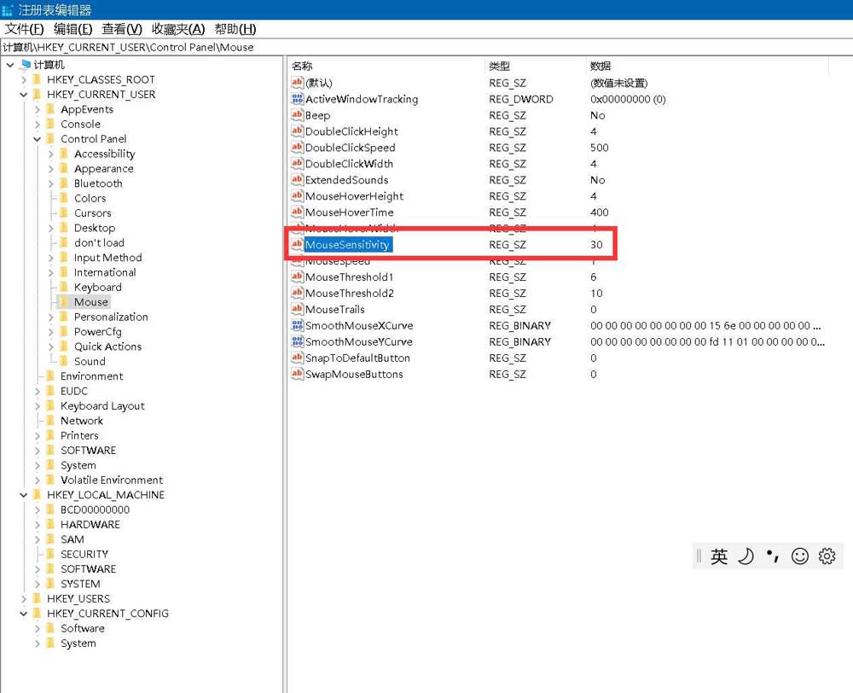
Task: Toggle the IME moon mode icon
Action: click(746, 556)
